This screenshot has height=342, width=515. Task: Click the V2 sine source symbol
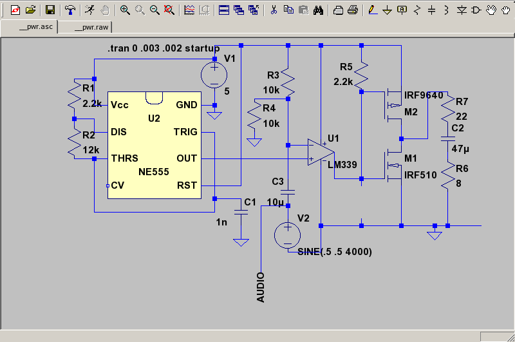[287, 235]
